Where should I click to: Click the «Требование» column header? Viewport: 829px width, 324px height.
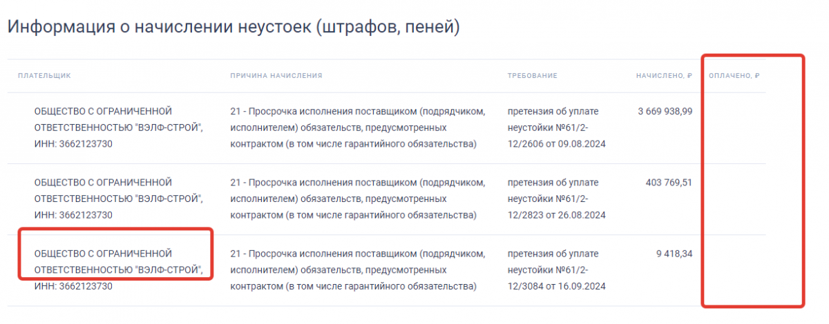pyautogui.click(x=532, y=75)
